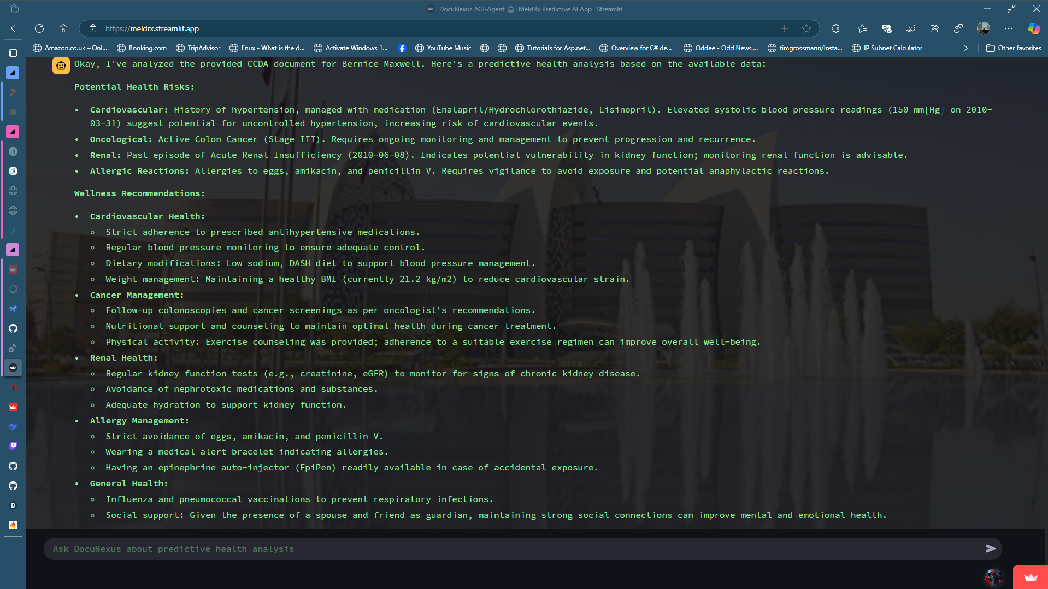The image size is (1048, 589).
Task: Share this page
Action: click(x=934, y=28)
